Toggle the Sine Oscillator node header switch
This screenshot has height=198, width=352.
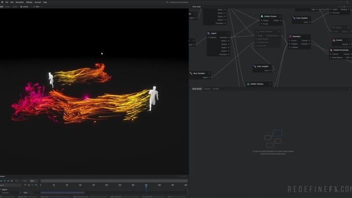pyautogui.click(x=208, y=73)
